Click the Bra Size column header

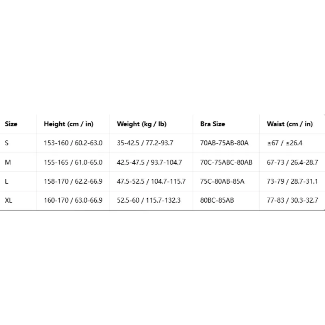click(212, 124)
